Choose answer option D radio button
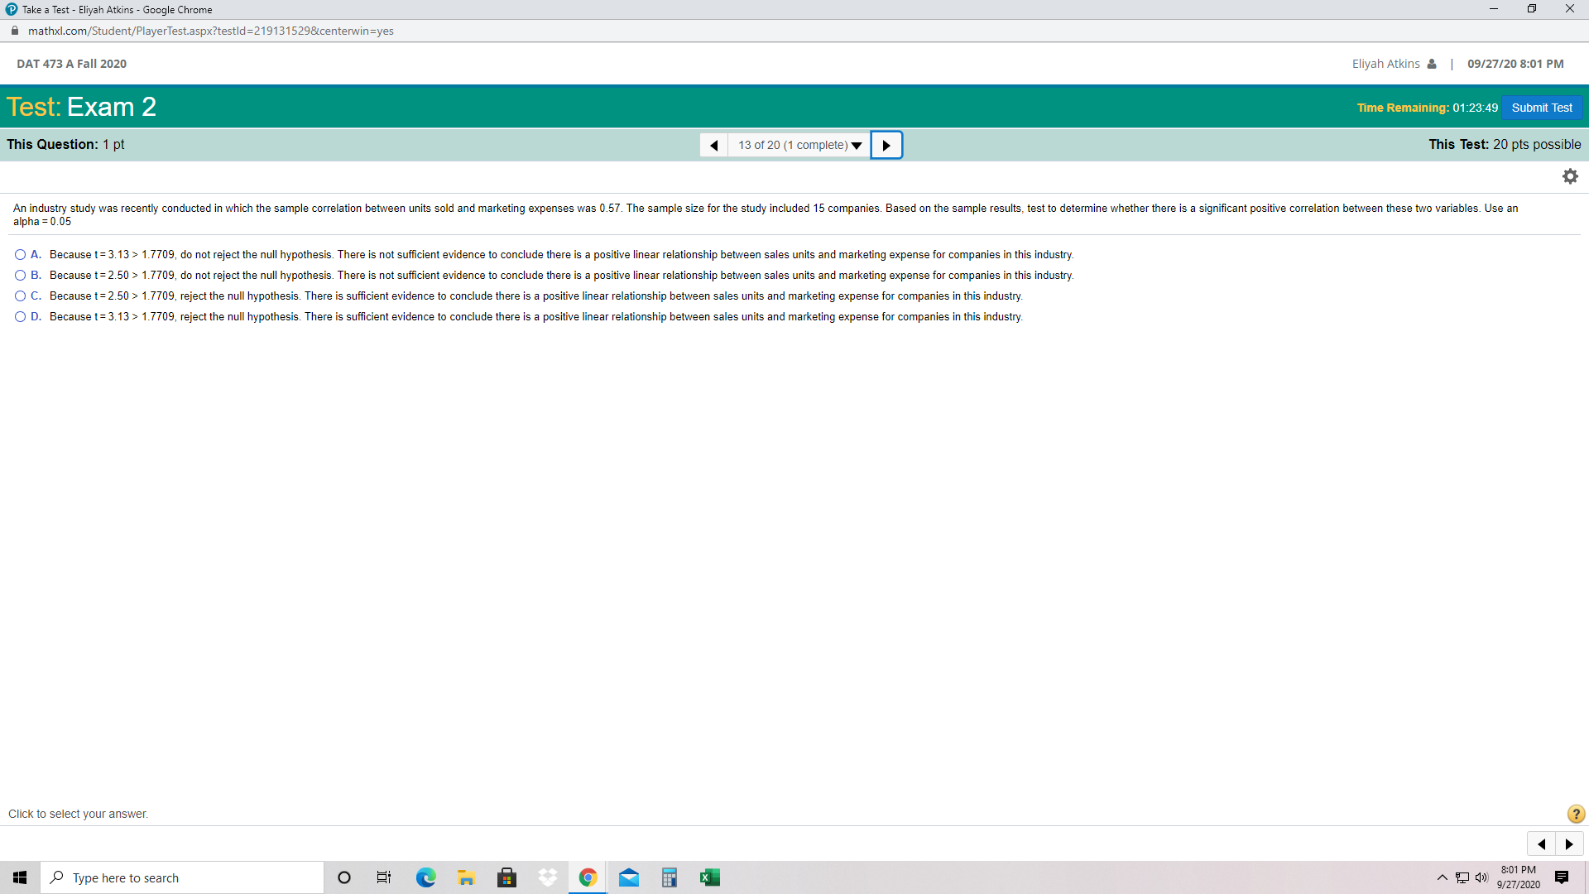 coord(20,317)
